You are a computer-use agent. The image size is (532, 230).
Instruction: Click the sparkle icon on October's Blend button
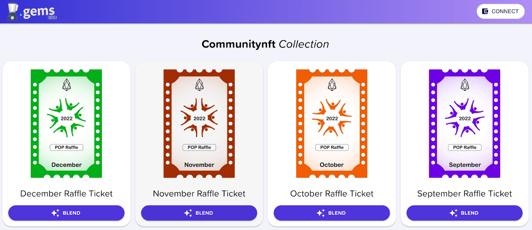pyautogui.click(x=321, y=213)
